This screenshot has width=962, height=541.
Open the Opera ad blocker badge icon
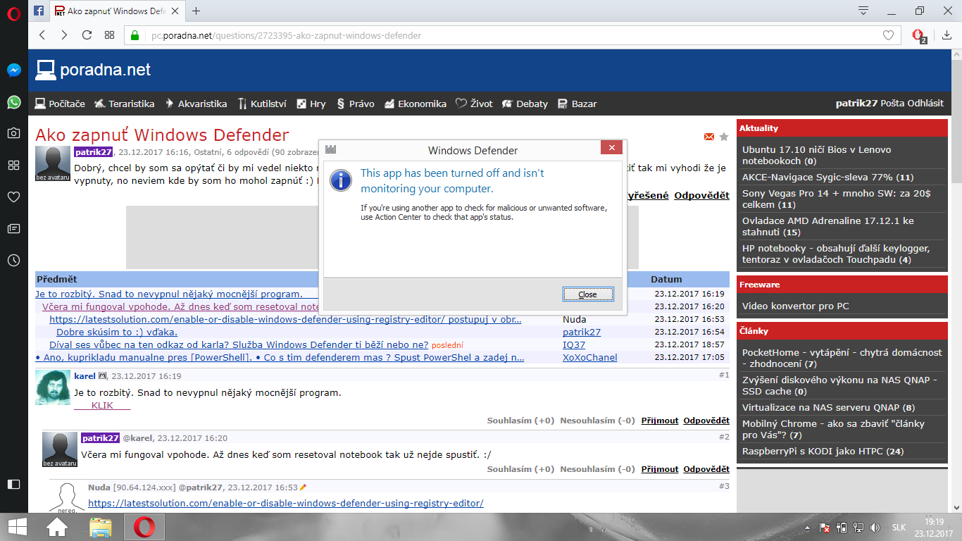tap(918, 35)
